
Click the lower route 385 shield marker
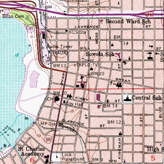click(x=48, y=139)
